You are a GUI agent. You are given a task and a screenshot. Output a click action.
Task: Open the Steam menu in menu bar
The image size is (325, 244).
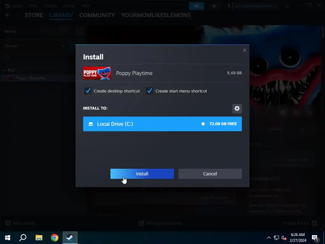(x=17, y=6)
